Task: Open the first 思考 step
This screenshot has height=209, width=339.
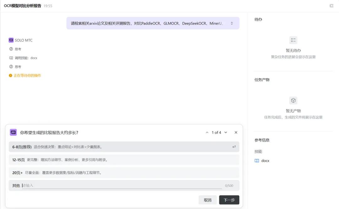Action: pos(18,49)
